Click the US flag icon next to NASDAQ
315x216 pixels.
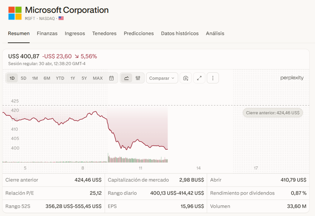click(61, 18)
